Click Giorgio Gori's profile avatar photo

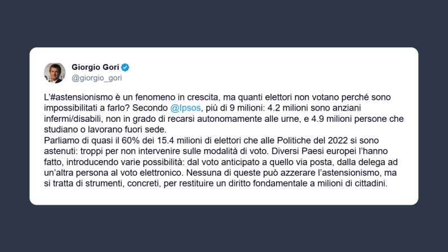tap(55, 72)
